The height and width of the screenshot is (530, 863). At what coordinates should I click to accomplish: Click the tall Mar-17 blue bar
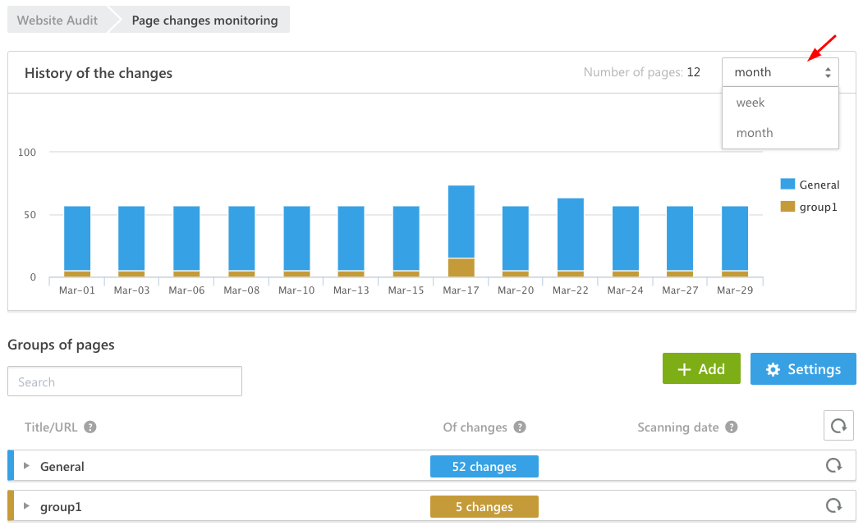tap(461, 222)
